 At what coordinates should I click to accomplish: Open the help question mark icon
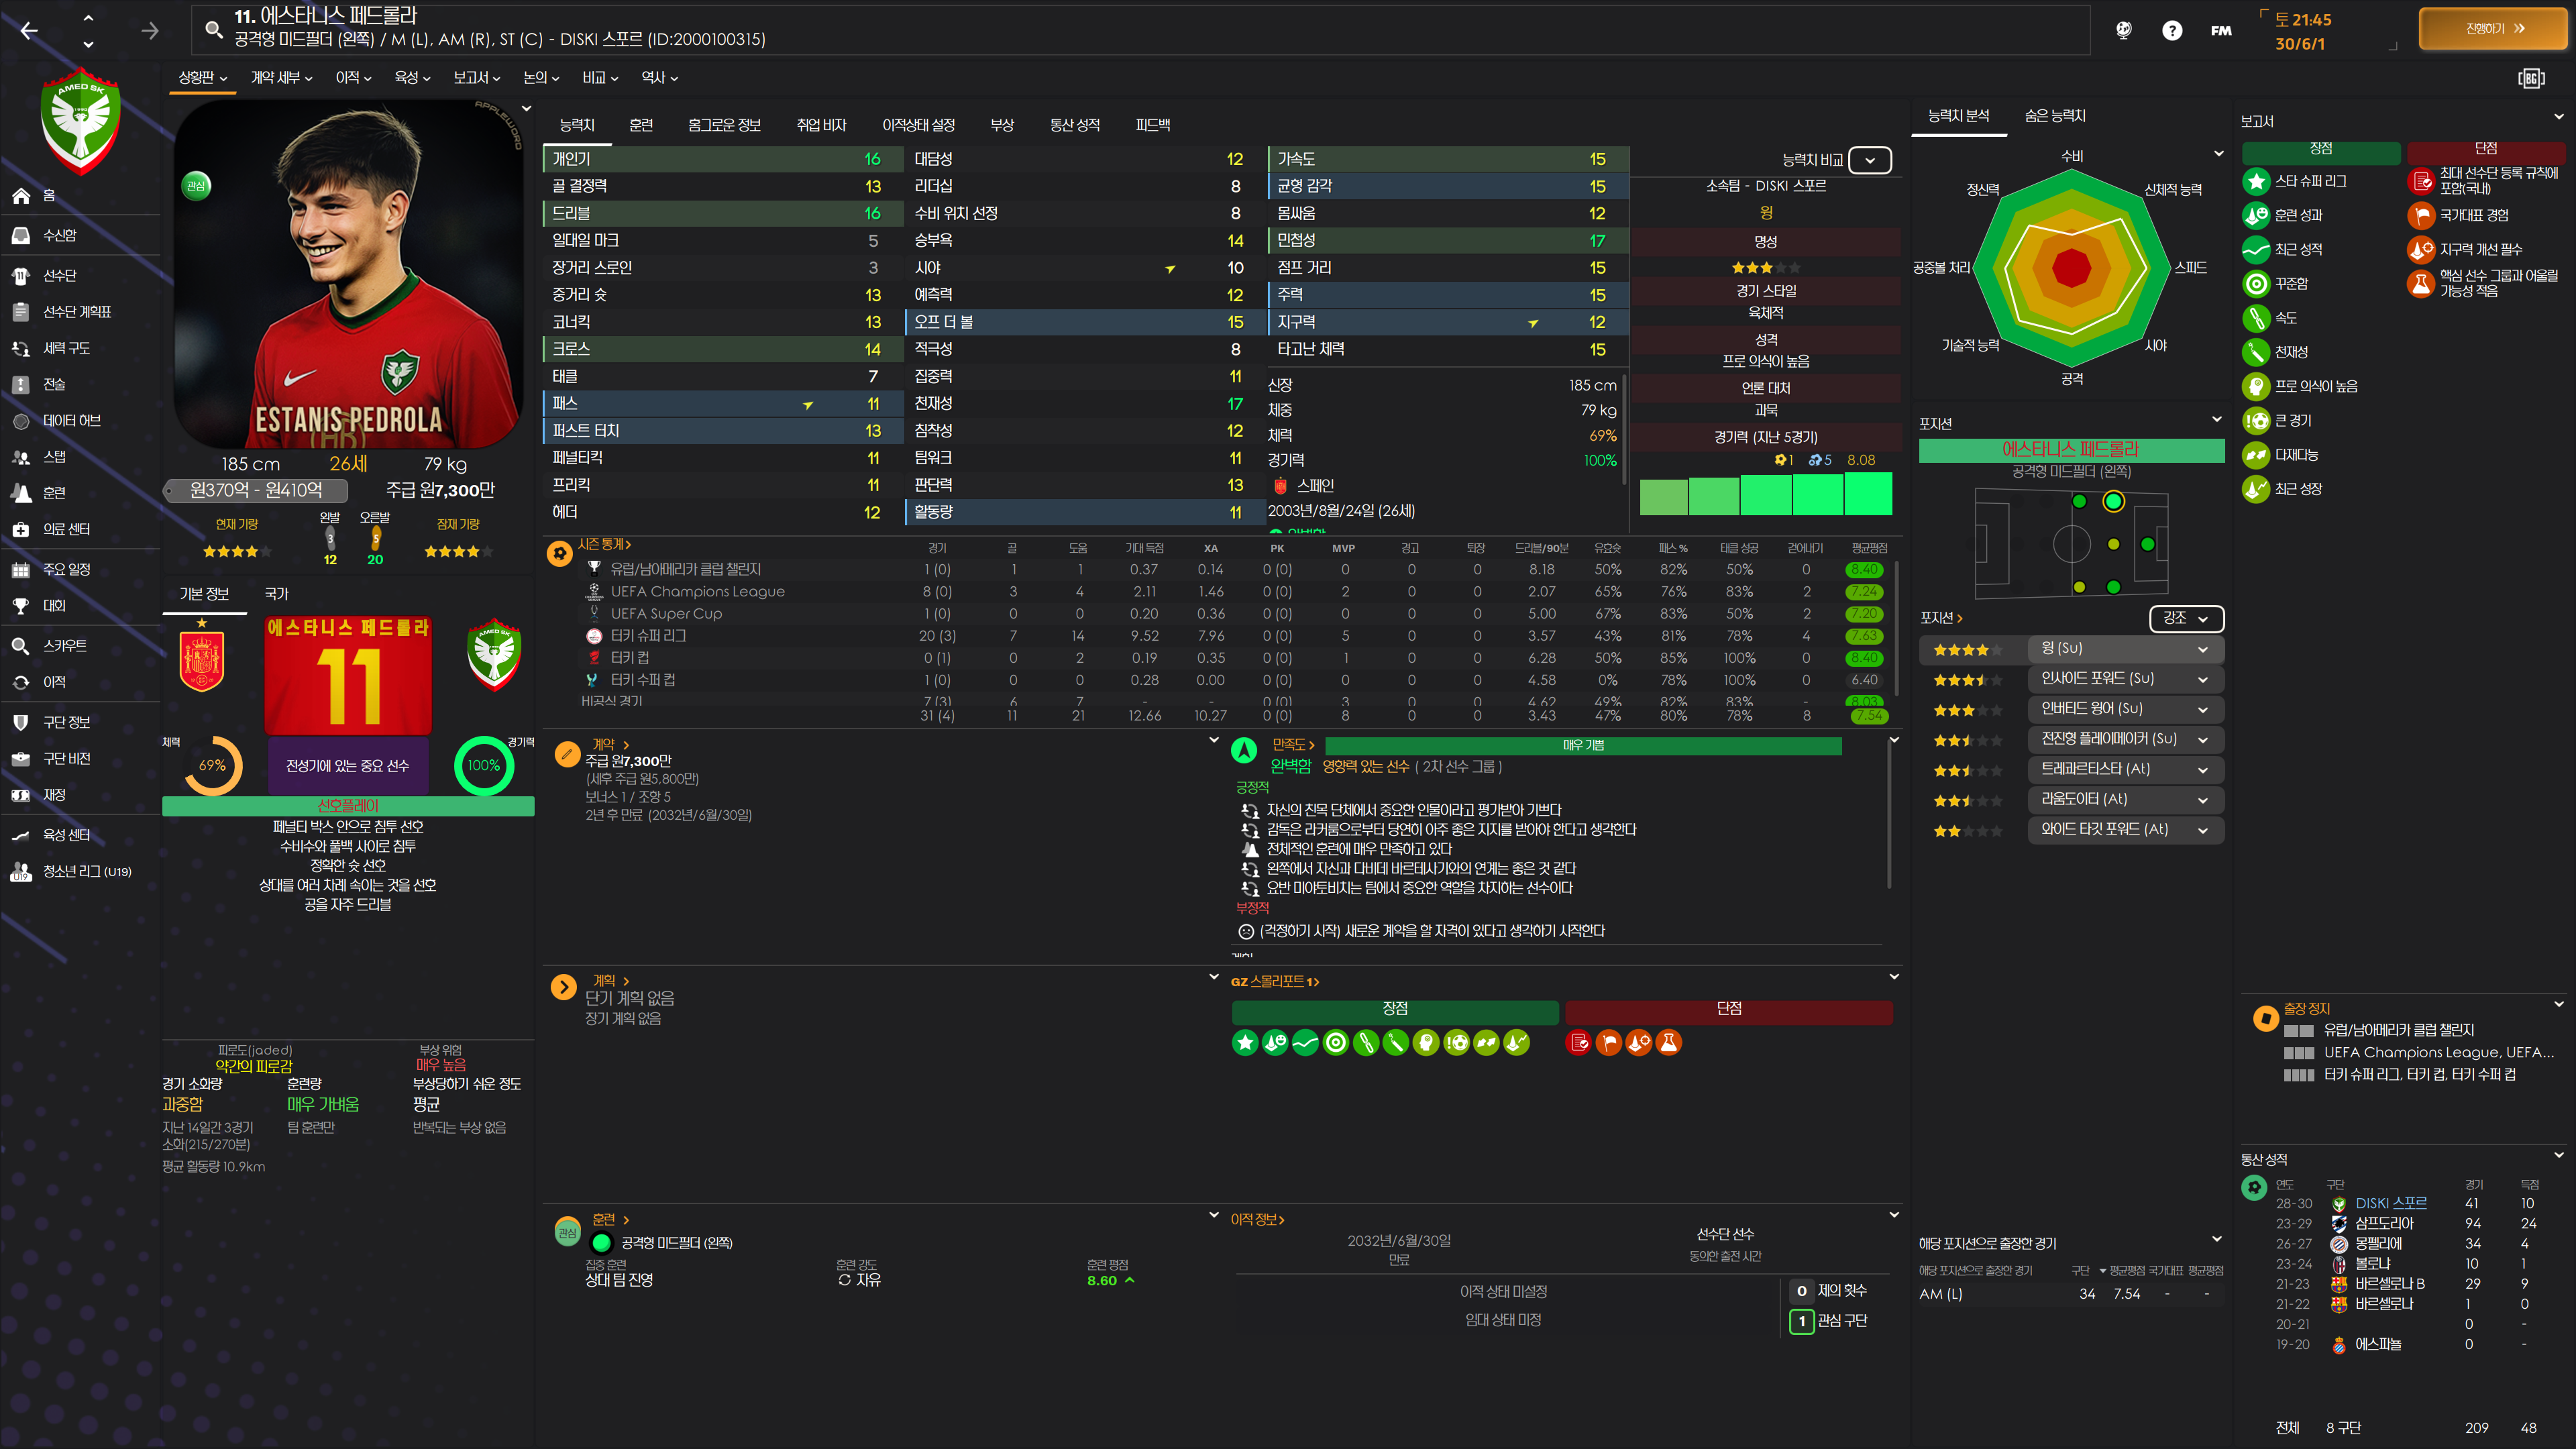point(2171,31)
